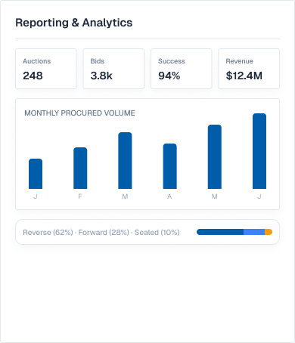
Task: Click the Monthly Procured Volume title
Action: pos(79,113)
